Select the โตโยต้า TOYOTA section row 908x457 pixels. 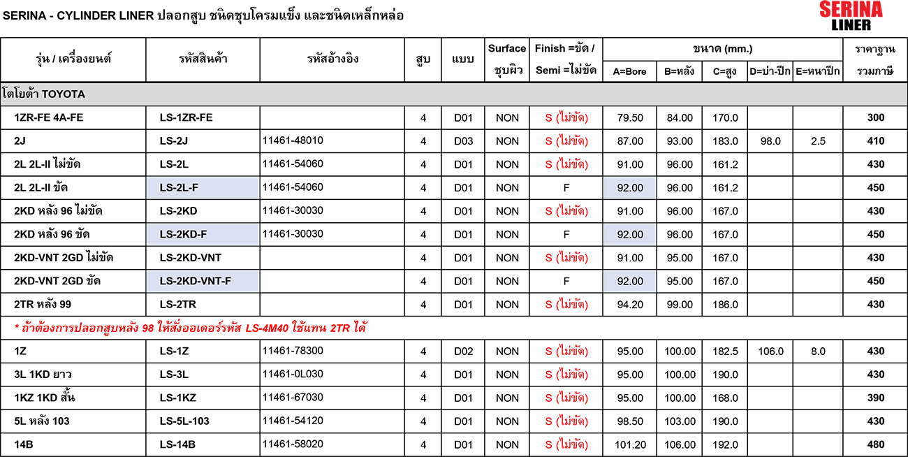coord(454,94)
